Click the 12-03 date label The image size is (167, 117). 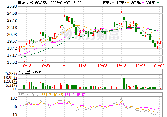102,66
